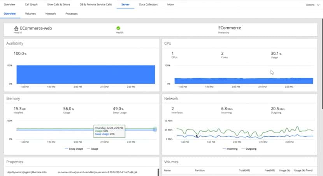Viewport: 323px width, 176px height.
Task: Toggle Incoming legend in Network chart
Action: pyautogui.click(x=230, y=149)
